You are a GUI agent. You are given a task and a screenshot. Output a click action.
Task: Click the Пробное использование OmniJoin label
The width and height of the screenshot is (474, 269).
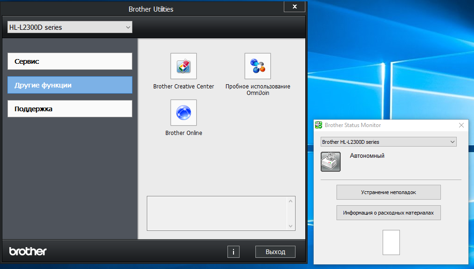pos(258,90)
